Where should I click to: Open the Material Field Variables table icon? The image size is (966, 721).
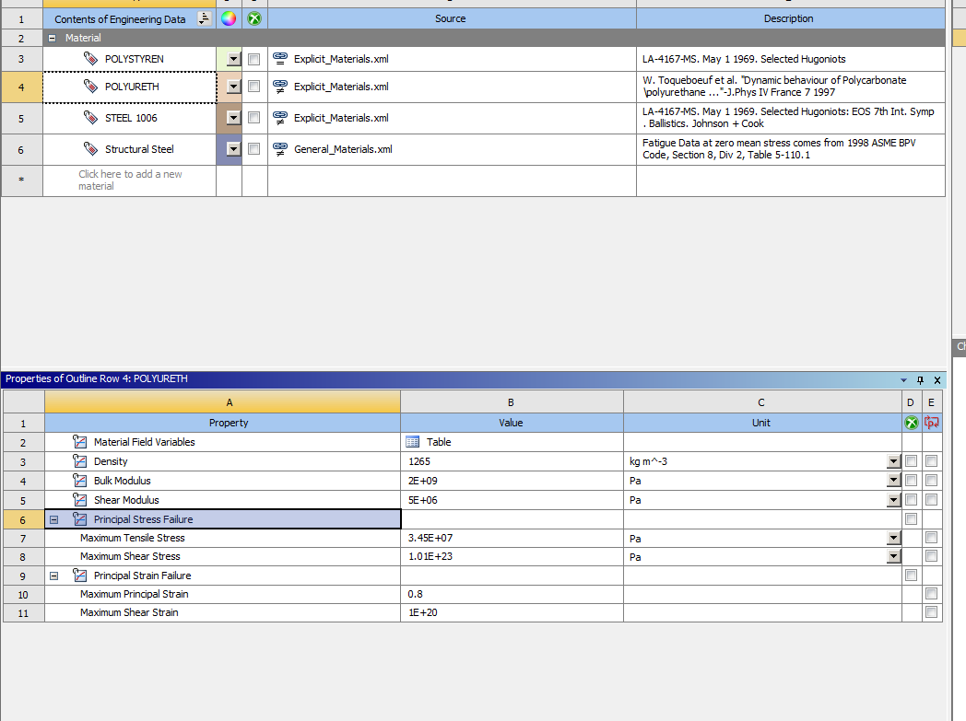[x=412, y=442]
